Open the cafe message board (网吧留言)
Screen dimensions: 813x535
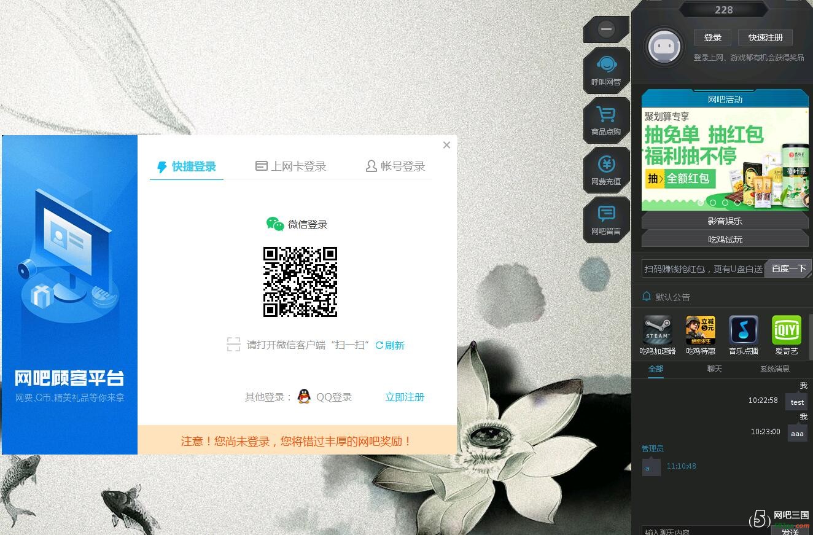point(606,220)
